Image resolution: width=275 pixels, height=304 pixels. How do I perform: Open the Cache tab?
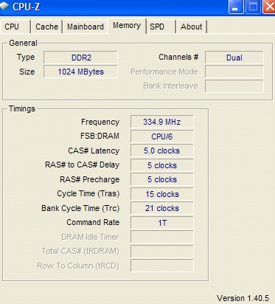point(46,27)
